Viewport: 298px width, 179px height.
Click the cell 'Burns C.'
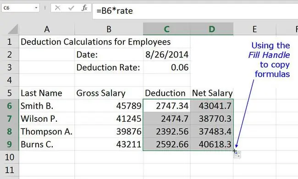click(x=47, y=144)
